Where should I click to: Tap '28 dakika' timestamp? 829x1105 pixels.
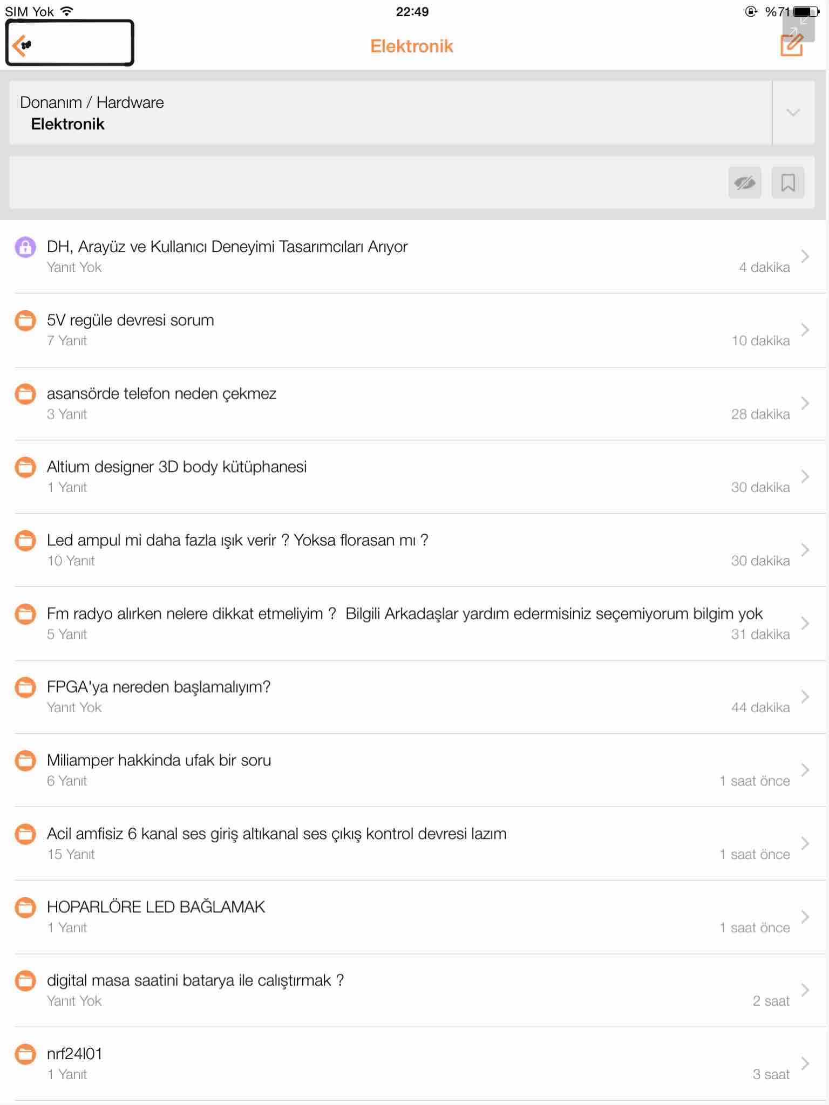[x=760, y=414]
